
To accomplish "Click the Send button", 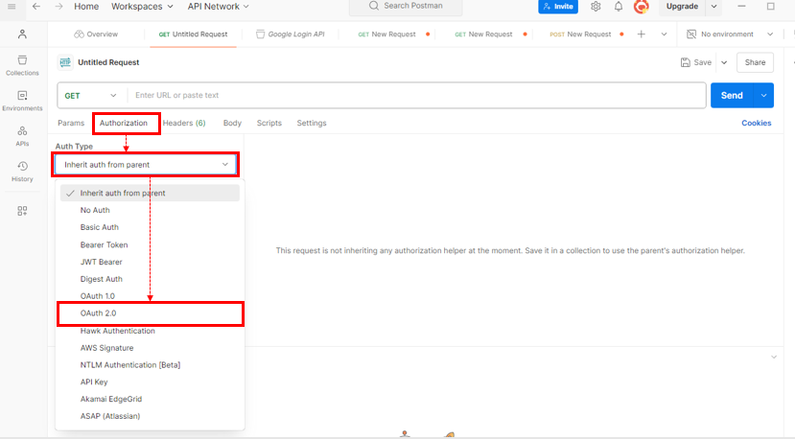I will tap(732, 95).
